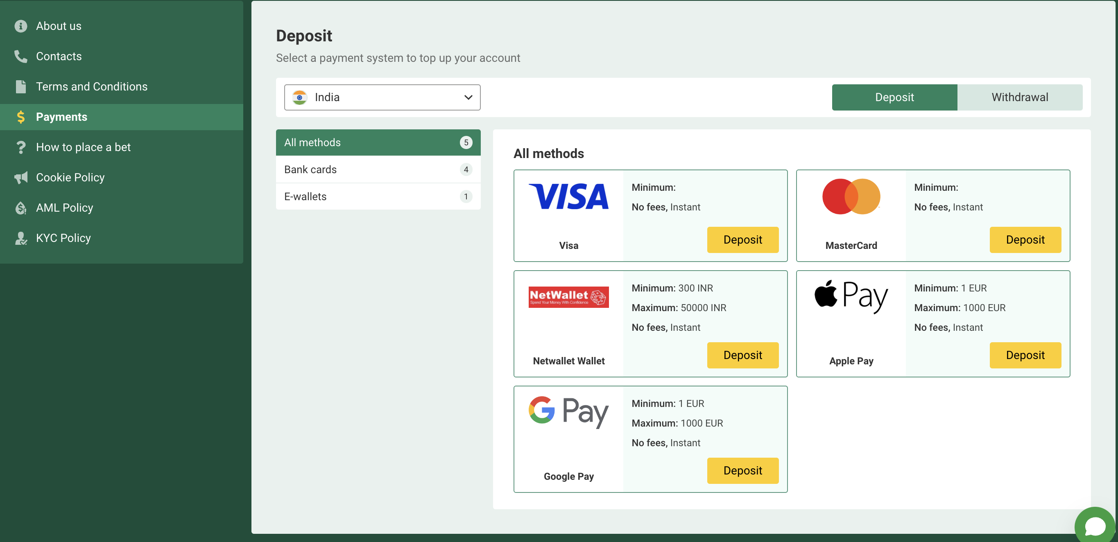1118x542 pixels.
Task: Select the Bank cards filter
Action: (x=378, y=169)
